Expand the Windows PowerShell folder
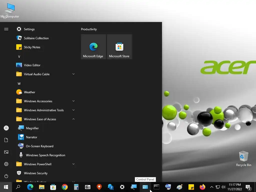Screen dimensions: 256x192 tap(45, 164)
